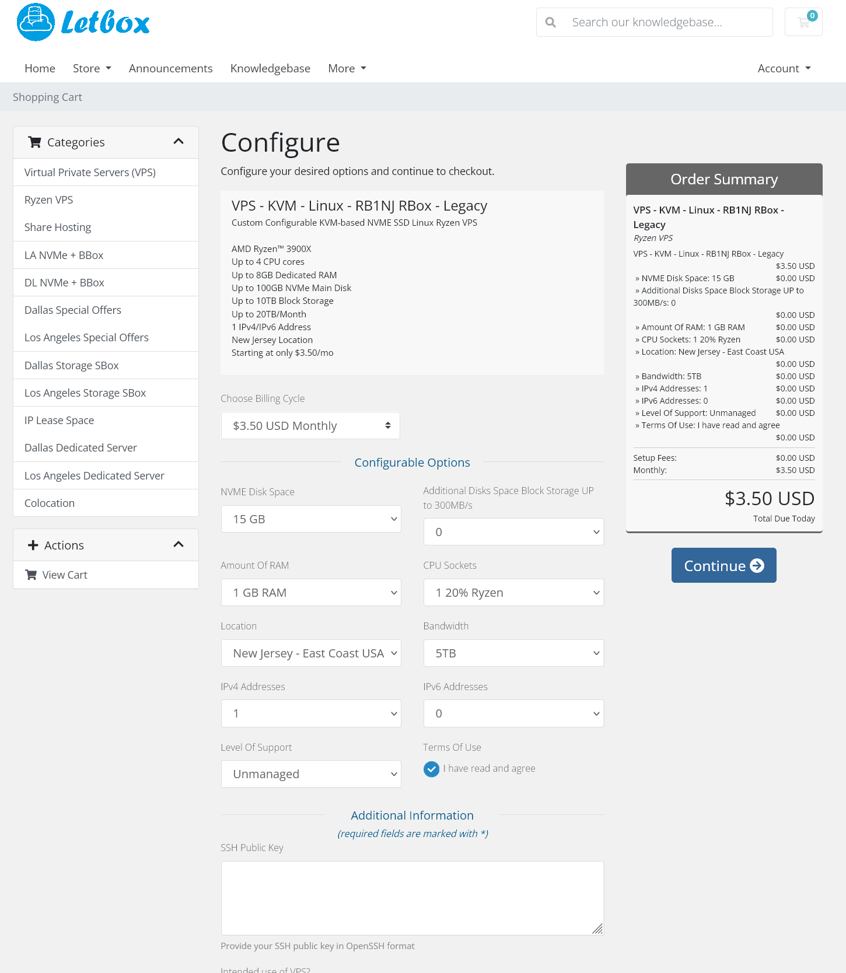Click the Letbox cloud logo icon

36,22
